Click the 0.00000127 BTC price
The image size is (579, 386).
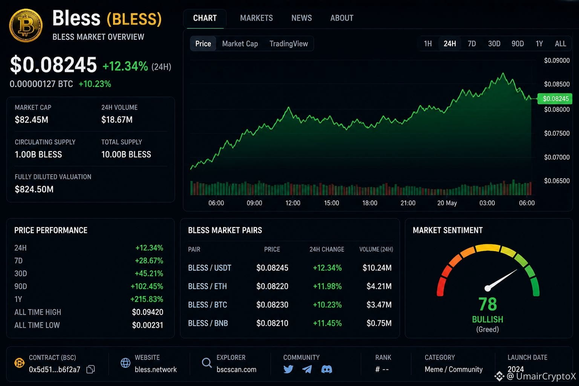41,84
